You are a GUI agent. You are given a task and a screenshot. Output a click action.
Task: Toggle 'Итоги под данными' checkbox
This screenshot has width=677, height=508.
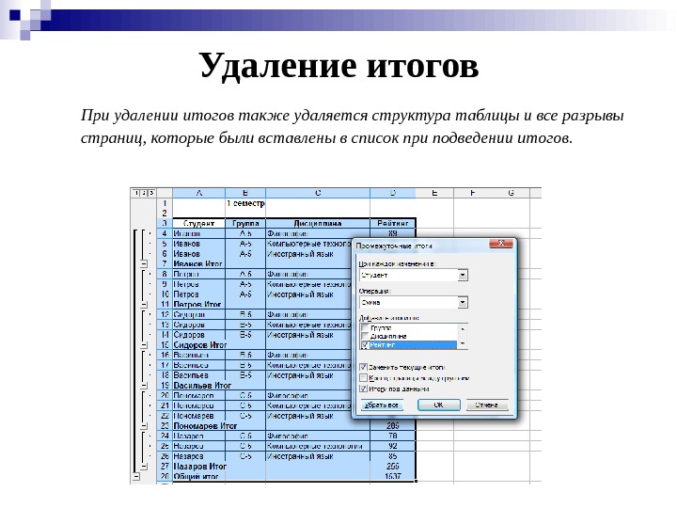tap(364, 389)
